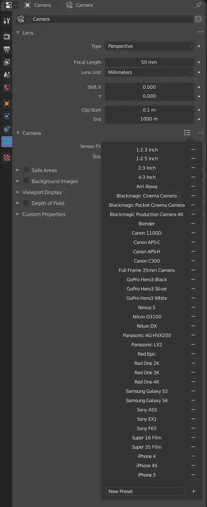The width and height of the screenshot is (207, 507).
Task: Toggle animate dot for Focal Length
Action: tap(199, 62)
